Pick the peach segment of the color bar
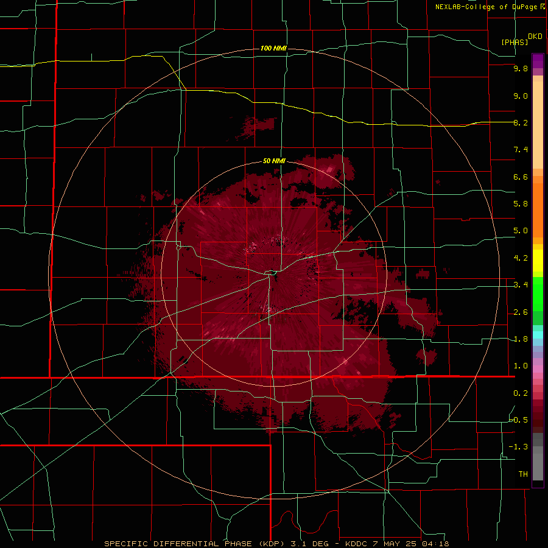The width and height of the screenshot is (548, 548). coord(538,125)
